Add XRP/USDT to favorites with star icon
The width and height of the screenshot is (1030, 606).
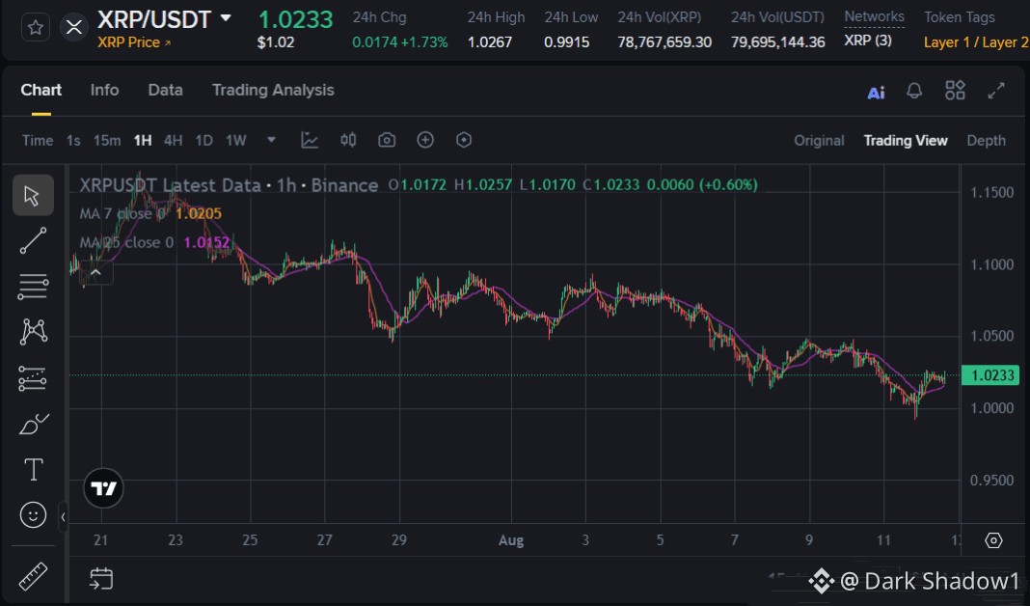coord(36,28)
